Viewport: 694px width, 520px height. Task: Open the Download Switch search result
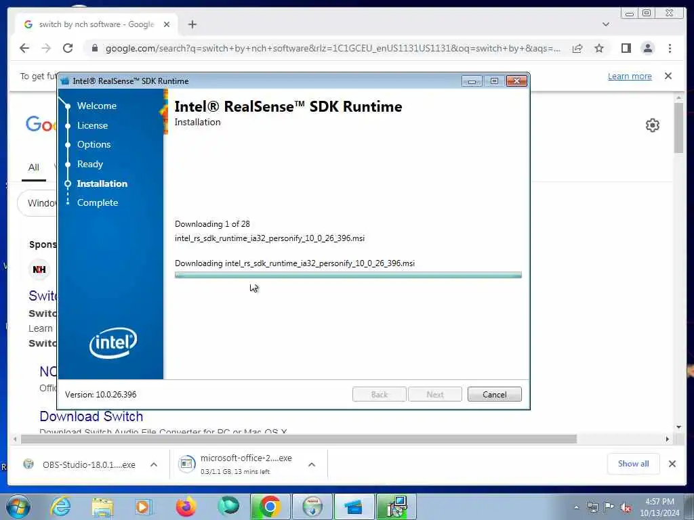91,416
